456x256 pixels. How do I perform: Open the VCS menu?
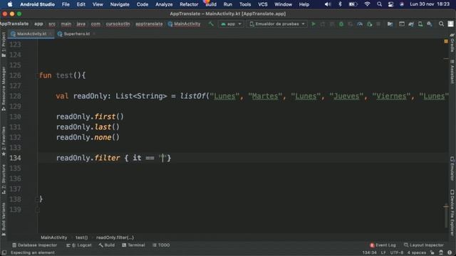[x=263, y=4]
